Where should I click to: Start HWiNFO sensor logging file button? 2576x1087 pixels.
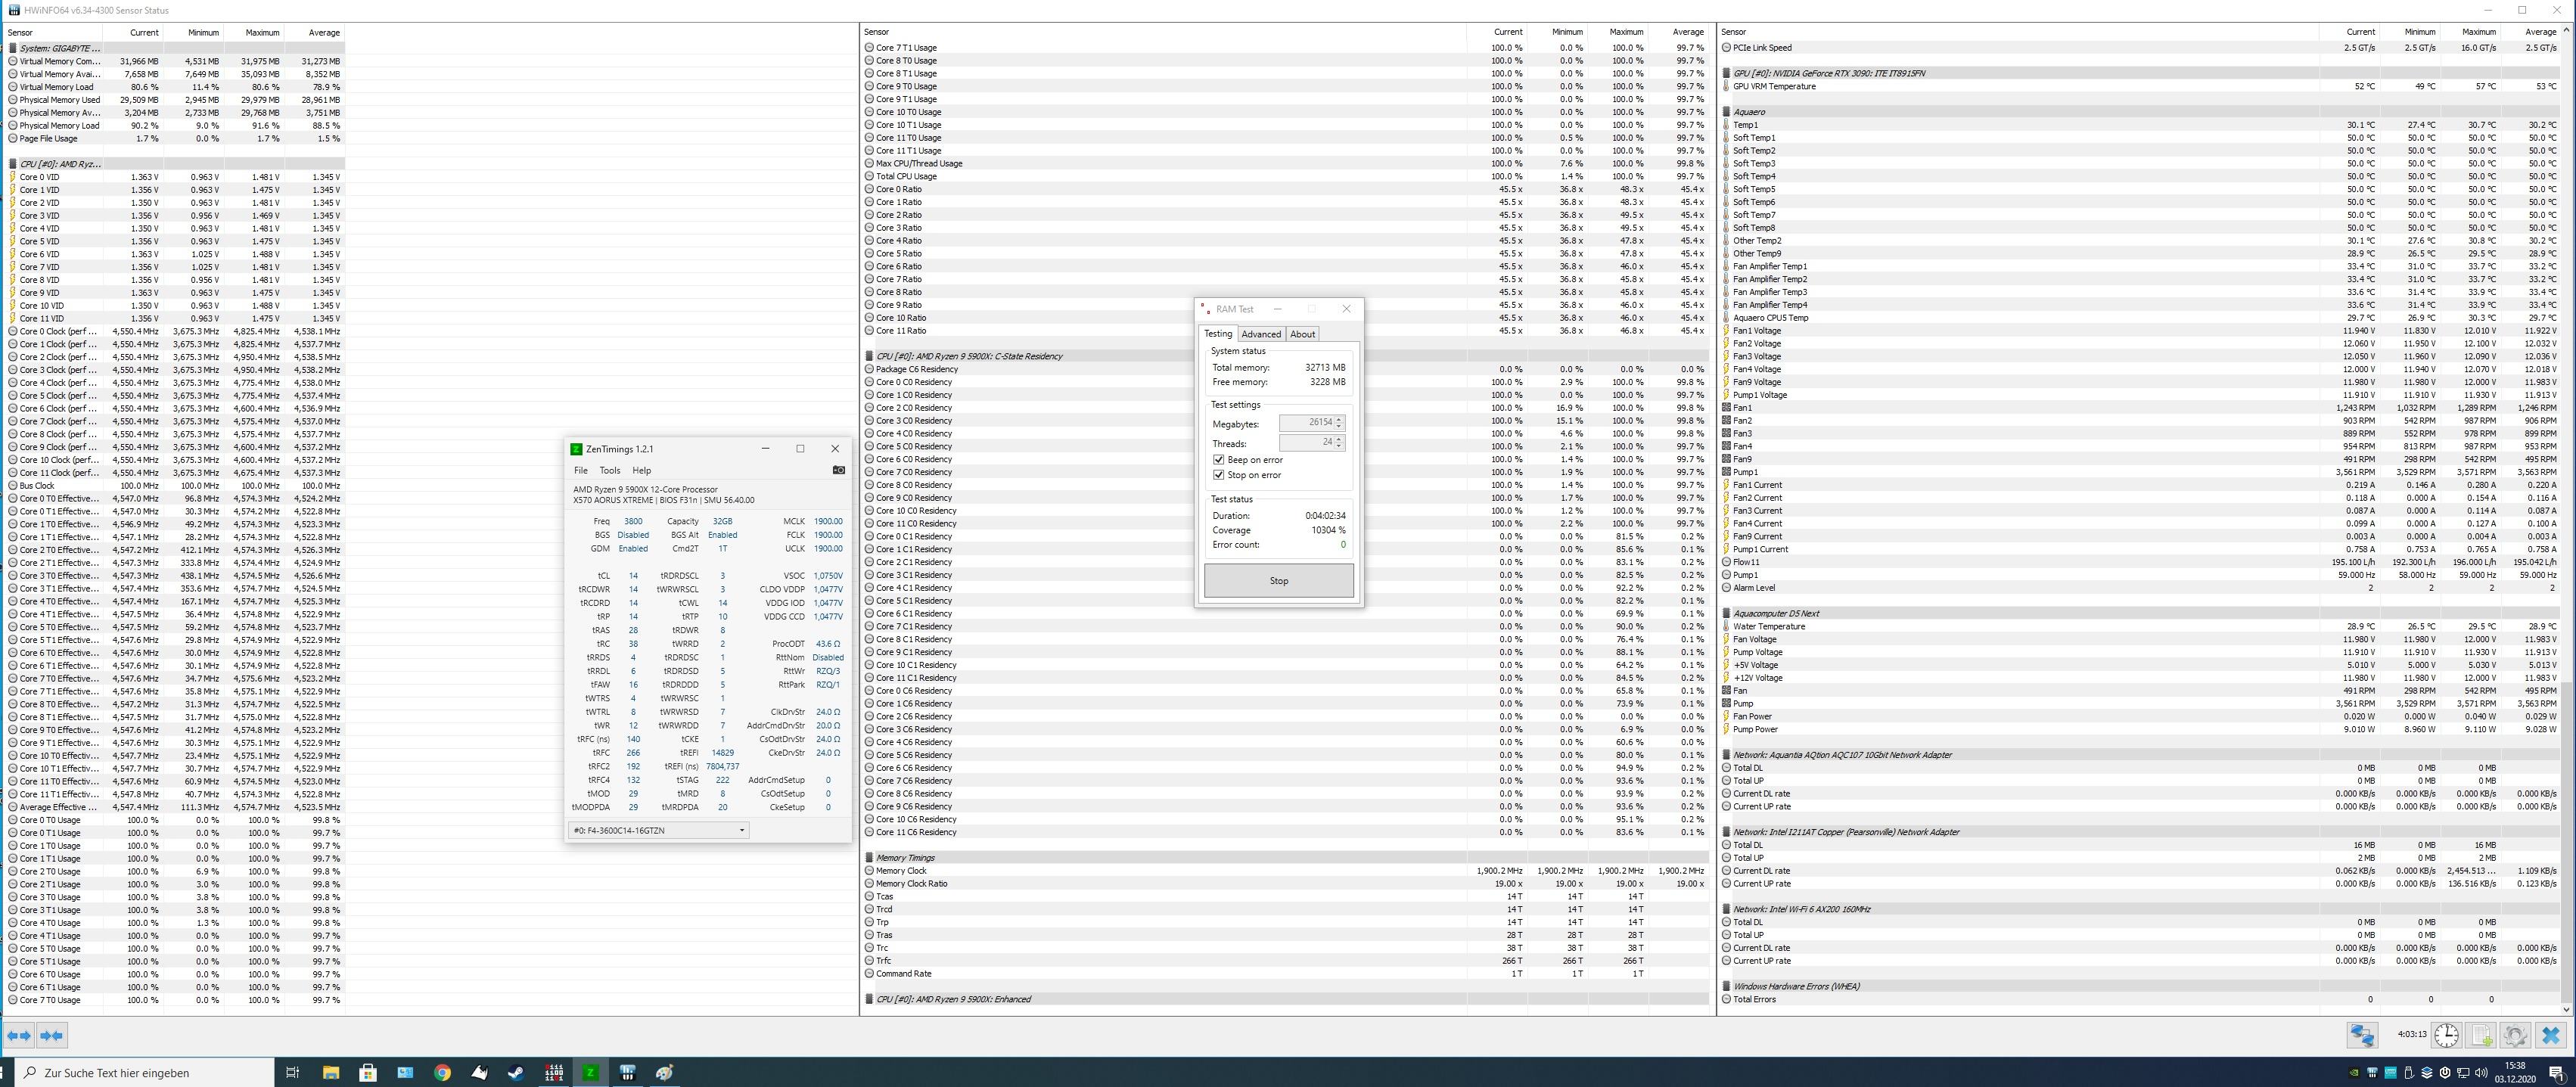pyautogui.click(x=2481, y=1035)
